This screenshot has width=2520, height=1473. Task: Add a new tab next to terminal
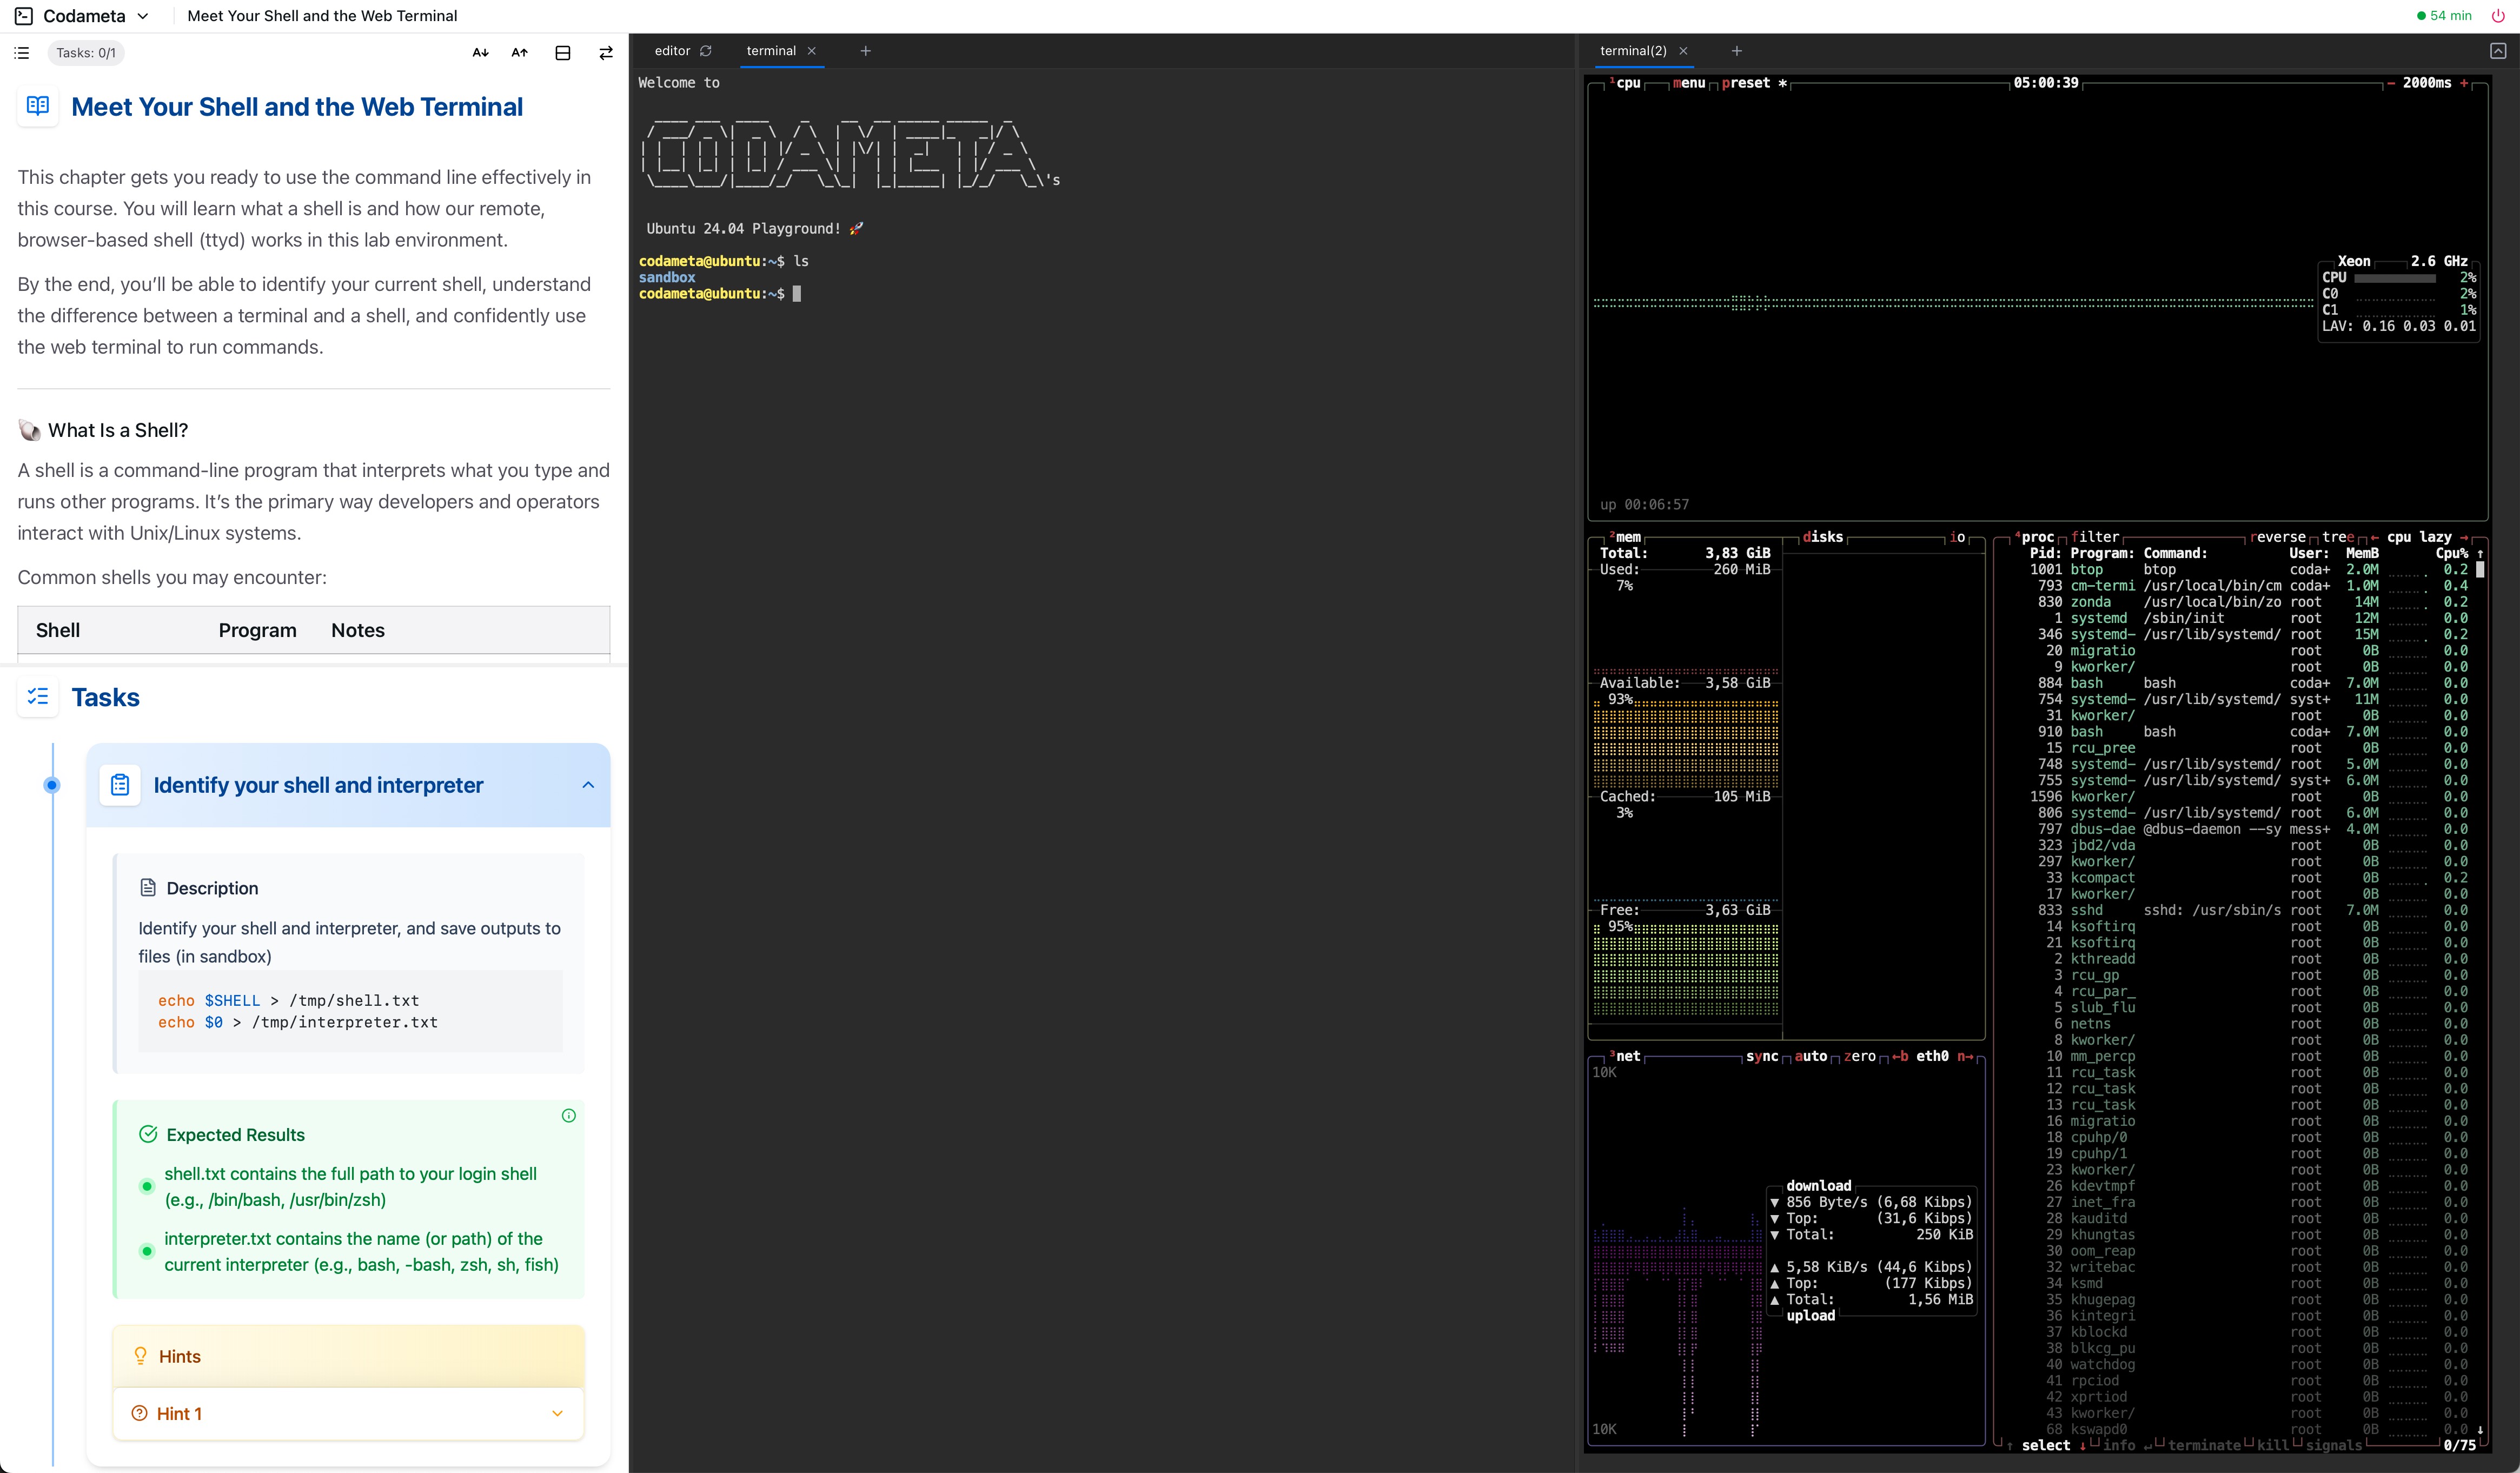pyautogui.click(x=866, y=51)
